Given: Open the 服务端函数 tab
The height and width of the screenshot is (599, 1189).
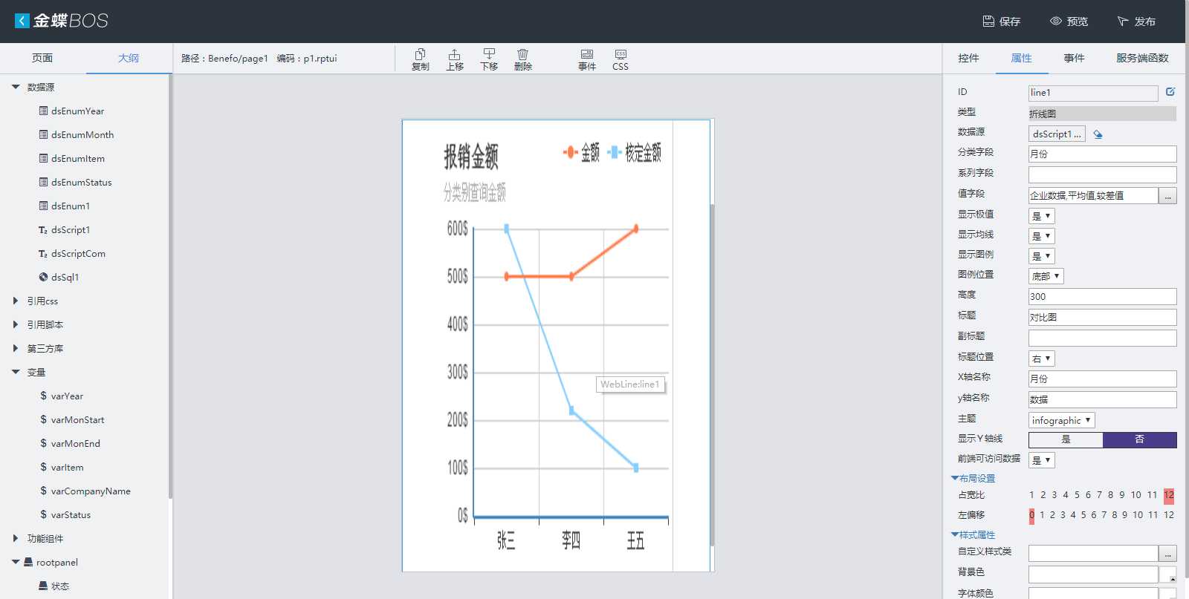Looking at the screenshot, I should [1142, 58].
